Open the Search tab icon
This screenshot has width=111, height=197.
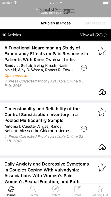[x=33, y=191]
